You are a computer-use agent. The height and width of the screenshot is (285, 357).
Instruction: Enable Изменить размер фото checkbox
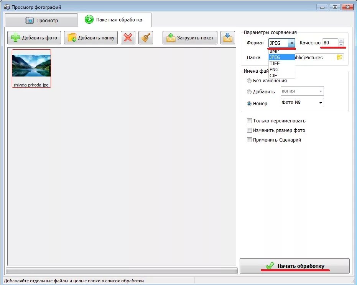coord(249,130)
